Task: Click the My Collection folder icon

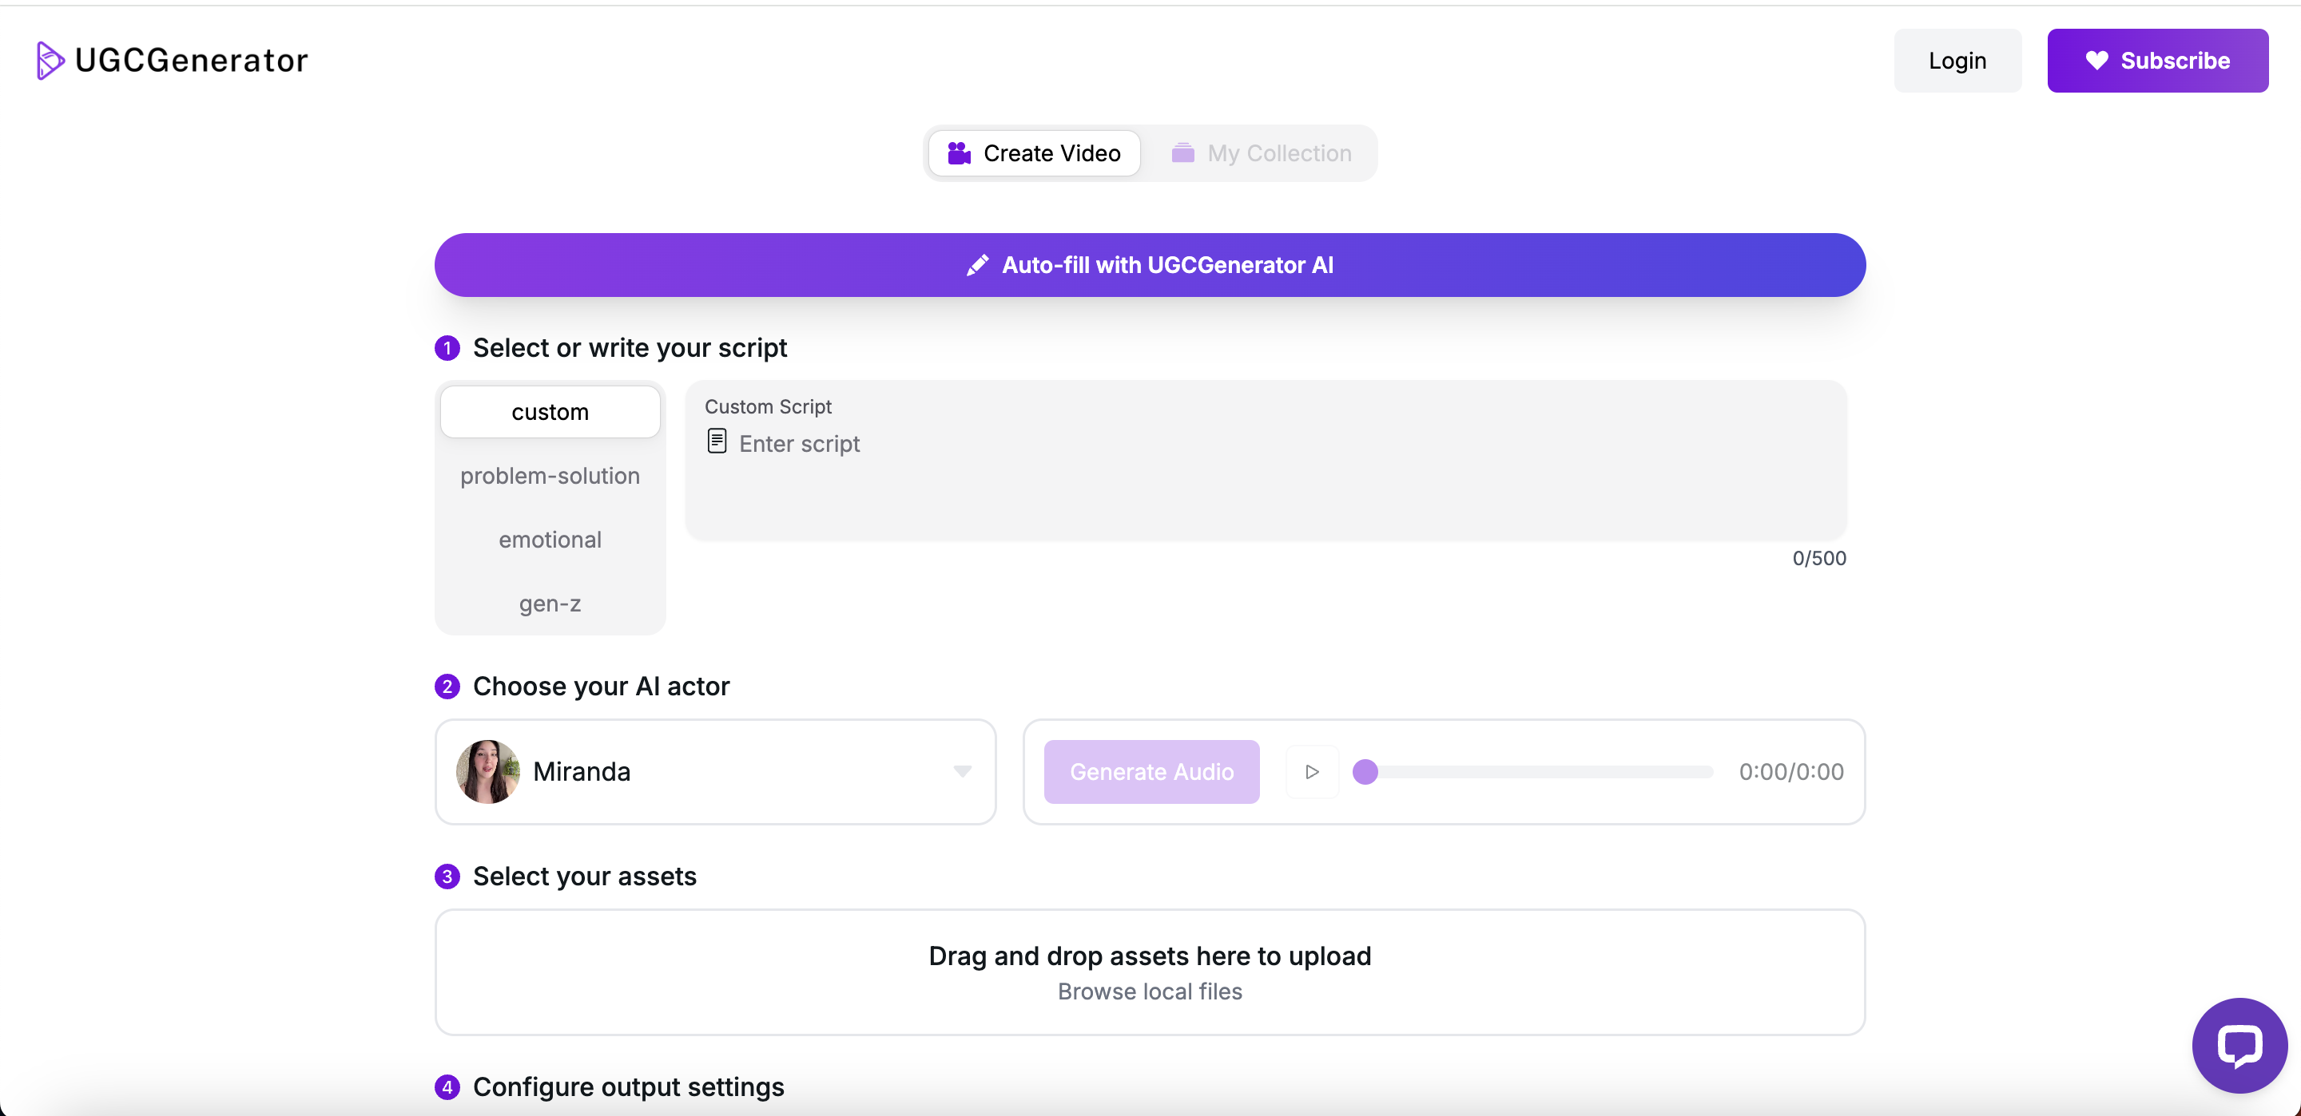Action: click(1182, 153)
